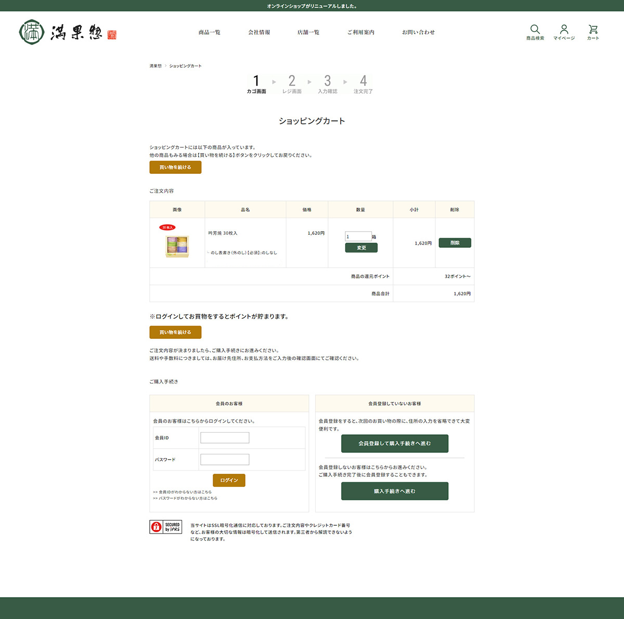624x619 pixels.
Task: Click the SECURED by JPRS seal
Action: [166, 527]
